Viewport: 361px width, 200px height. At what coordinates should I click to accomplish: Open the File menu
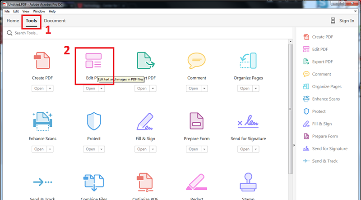pyautogui.click(x=7, y=11)
